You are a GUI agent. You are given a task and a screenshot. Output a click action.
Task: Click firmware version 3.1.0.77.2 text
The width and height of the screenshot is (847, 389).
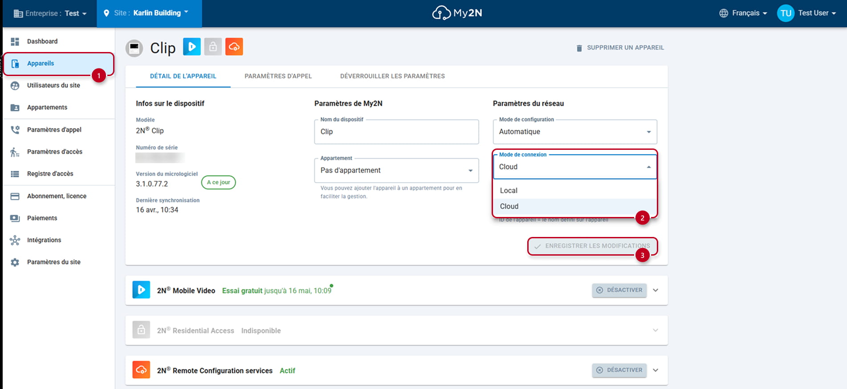coord(152,184)
